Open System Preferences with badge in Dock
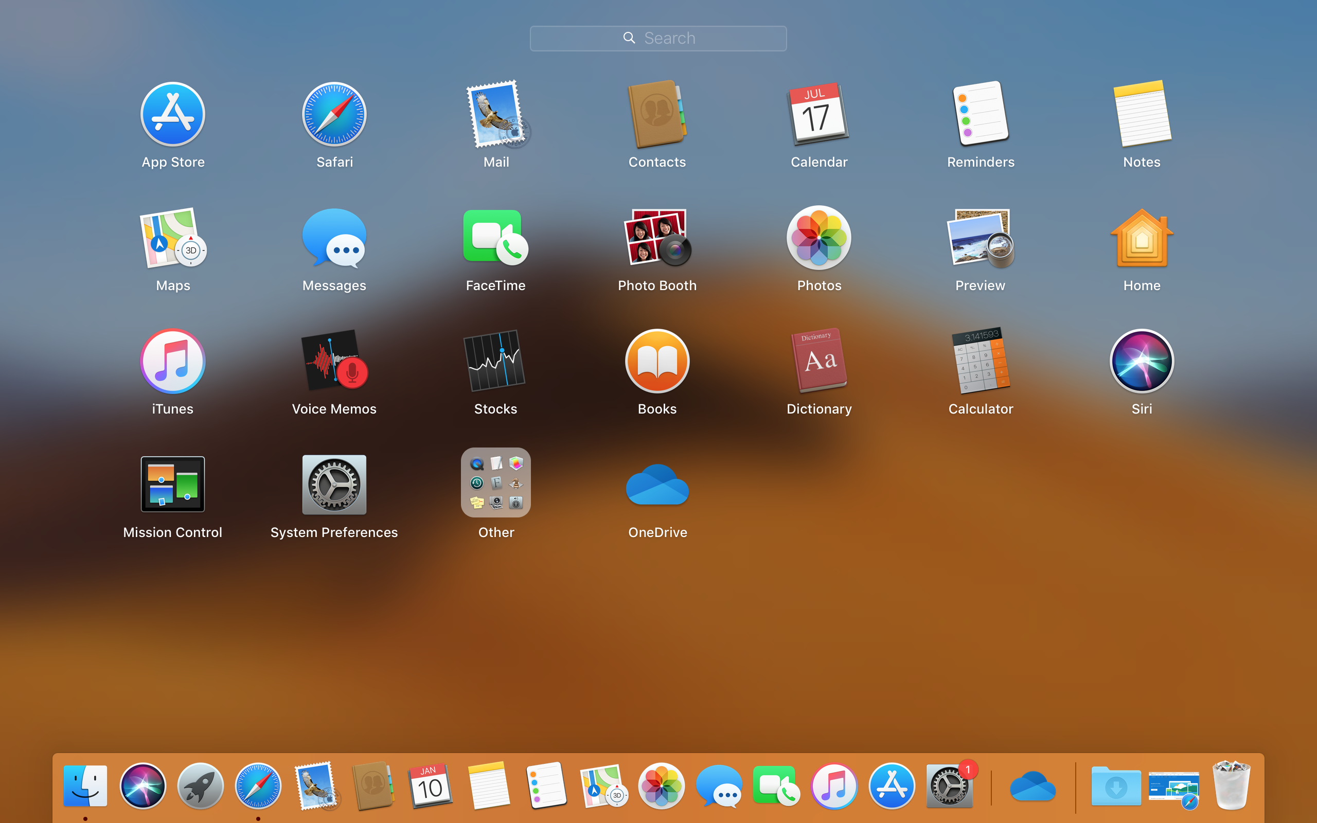 click(949, 786)
